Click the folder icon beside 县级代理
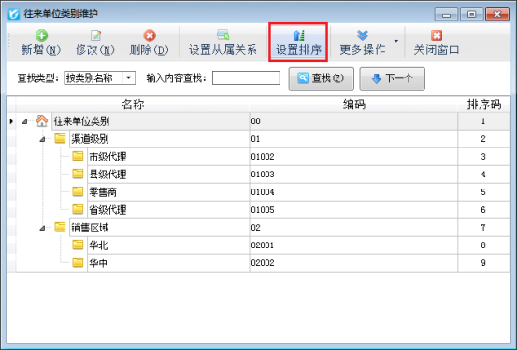The image size is (517, 350). coord(78,174)
